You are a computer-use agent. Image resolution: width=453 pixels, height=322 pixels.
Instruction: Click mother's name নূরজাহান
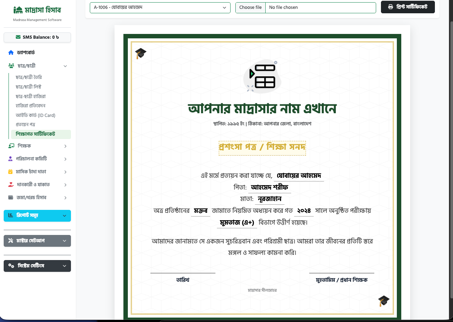point(270,199)
